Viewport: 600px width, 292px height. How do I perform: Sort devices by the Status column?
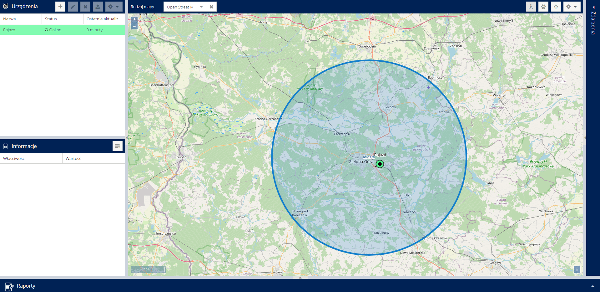tap(63, 19)
